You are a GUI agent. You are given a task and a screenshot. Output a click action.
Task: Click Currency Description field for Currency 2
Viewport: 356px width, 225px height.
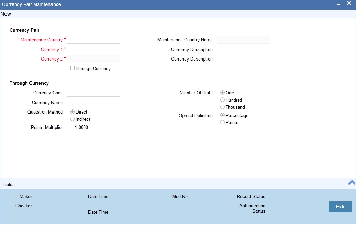pos(243,59)
